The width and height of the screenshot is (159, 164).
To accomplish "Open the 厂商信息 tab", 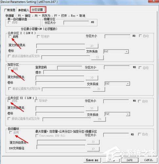I will (10, 10).
